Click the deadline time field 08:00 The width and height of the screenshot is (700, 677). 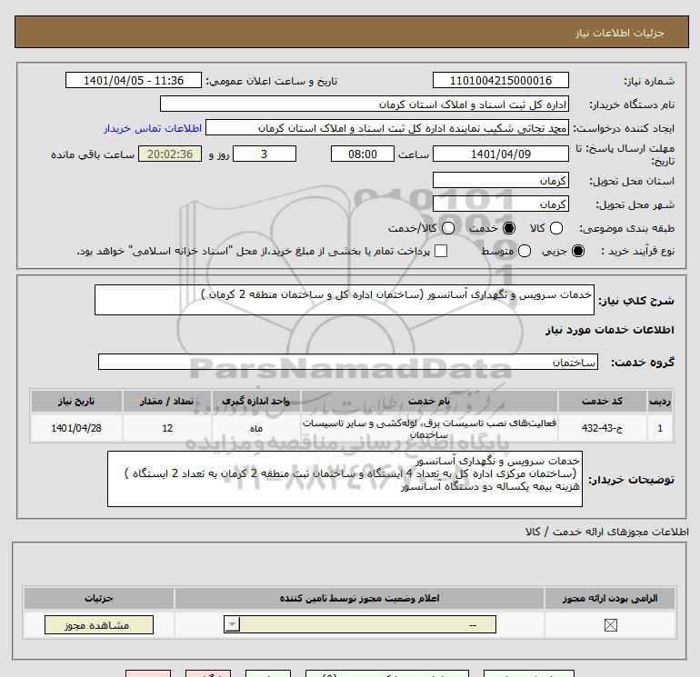point(363,154)
